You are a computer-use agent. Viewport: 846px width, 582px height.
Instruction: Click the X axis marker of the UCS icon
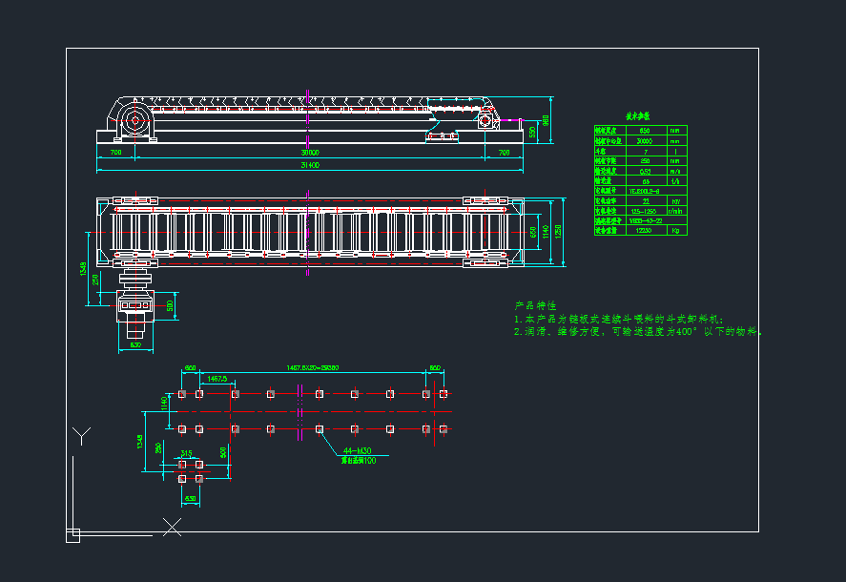(172, 527)
